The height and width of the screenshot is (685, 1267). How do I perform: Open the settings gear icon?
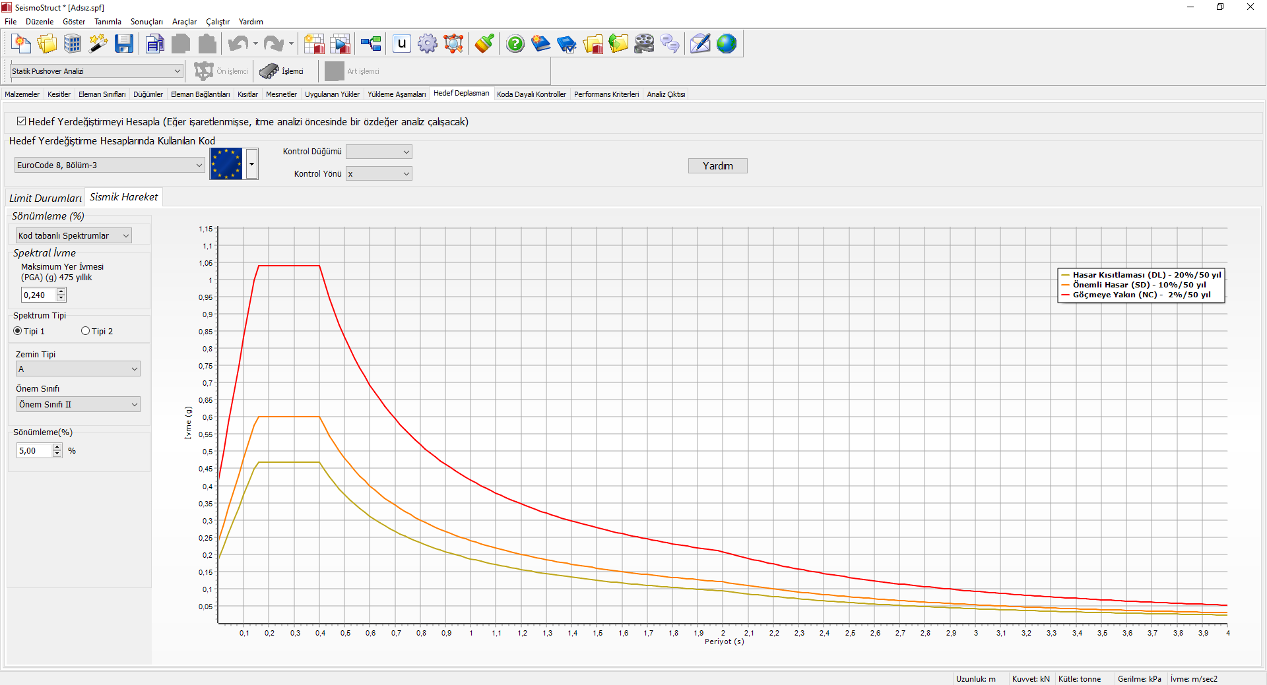pyautogui.click(x=427, y=44)
